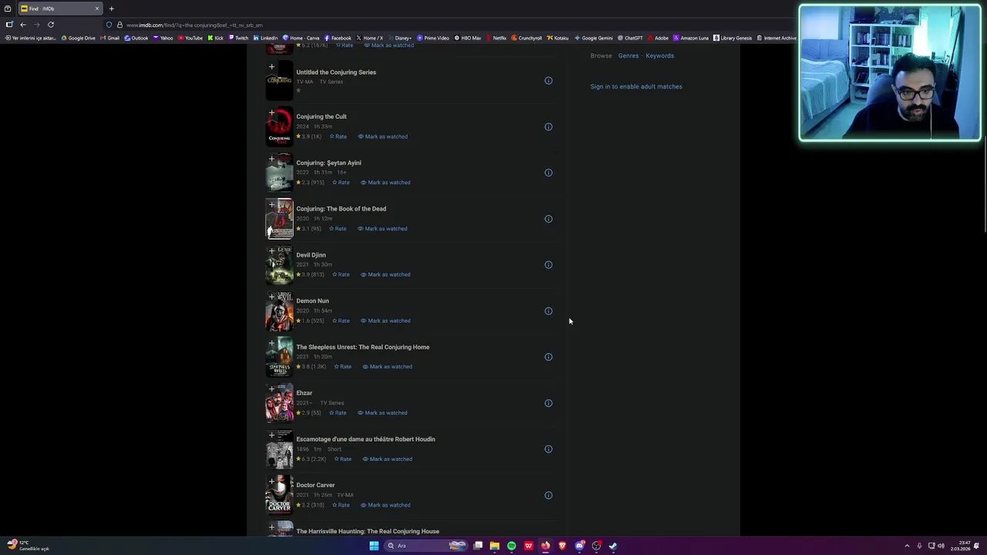The image size is (987, 555).
Task: Add Devil Djinn to watchlist
Action: point(271,251)
